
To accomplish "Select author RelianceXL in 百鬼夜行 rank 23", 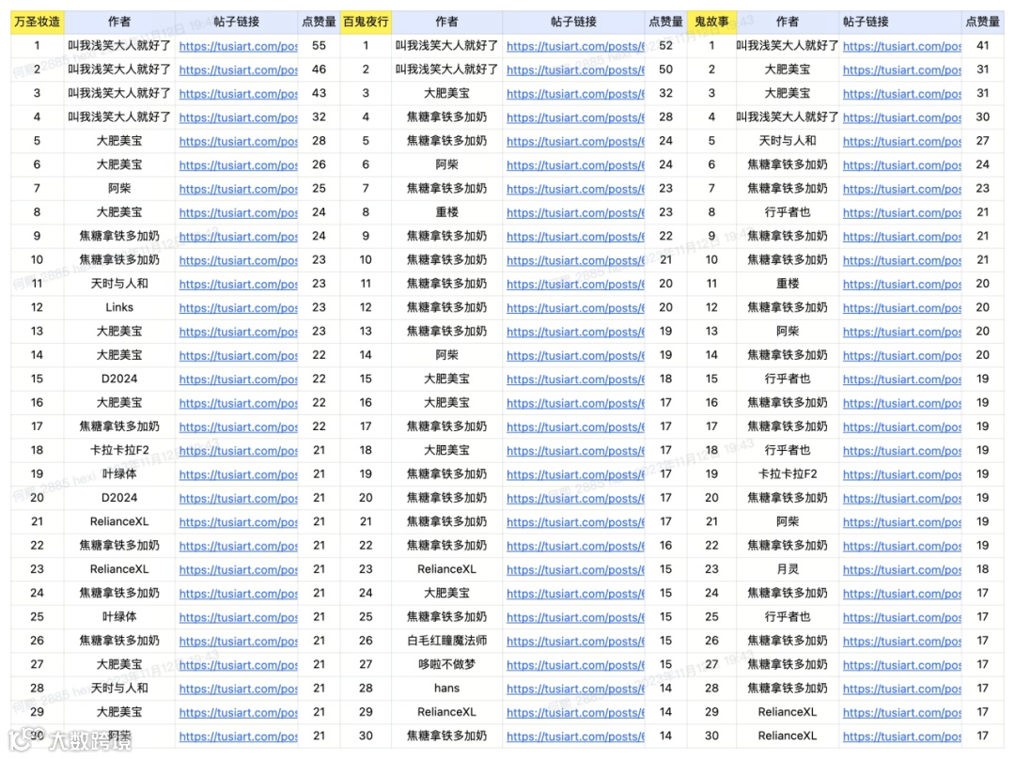I will [446, 569].
